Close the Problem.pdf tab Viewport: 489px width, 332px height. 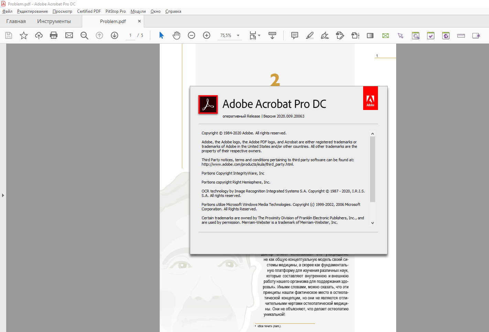(139, 21)
